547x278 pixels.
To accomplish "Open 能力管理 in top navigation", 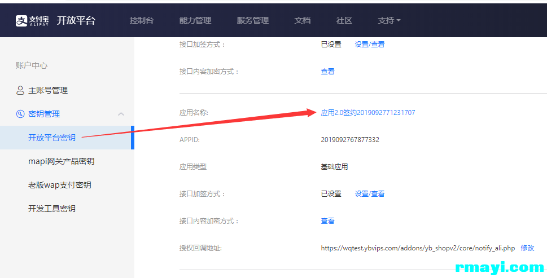I will tap(195, 20).
